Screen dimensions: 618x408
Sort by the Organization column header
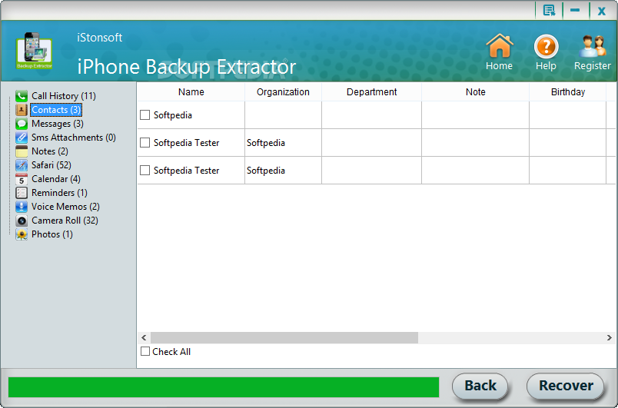click(x=283, y=91)
